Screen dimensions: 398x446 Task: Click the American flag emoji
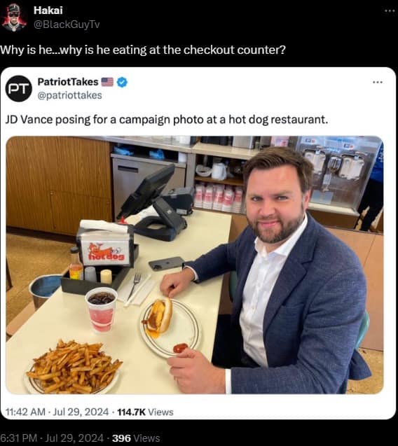tap(107, 82)
